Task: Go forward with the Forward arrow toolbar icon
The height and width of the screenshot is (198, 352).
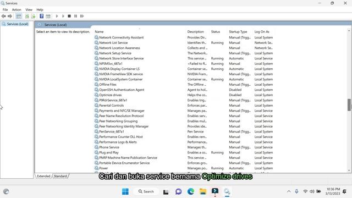Action: (10, 16)
